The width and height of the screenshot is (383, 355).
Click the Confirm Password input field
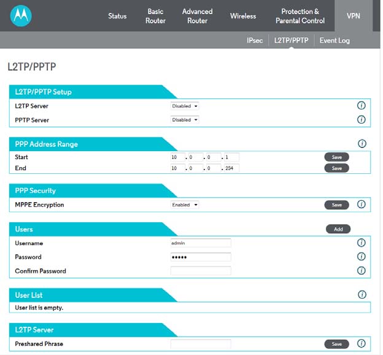[201, 271]
